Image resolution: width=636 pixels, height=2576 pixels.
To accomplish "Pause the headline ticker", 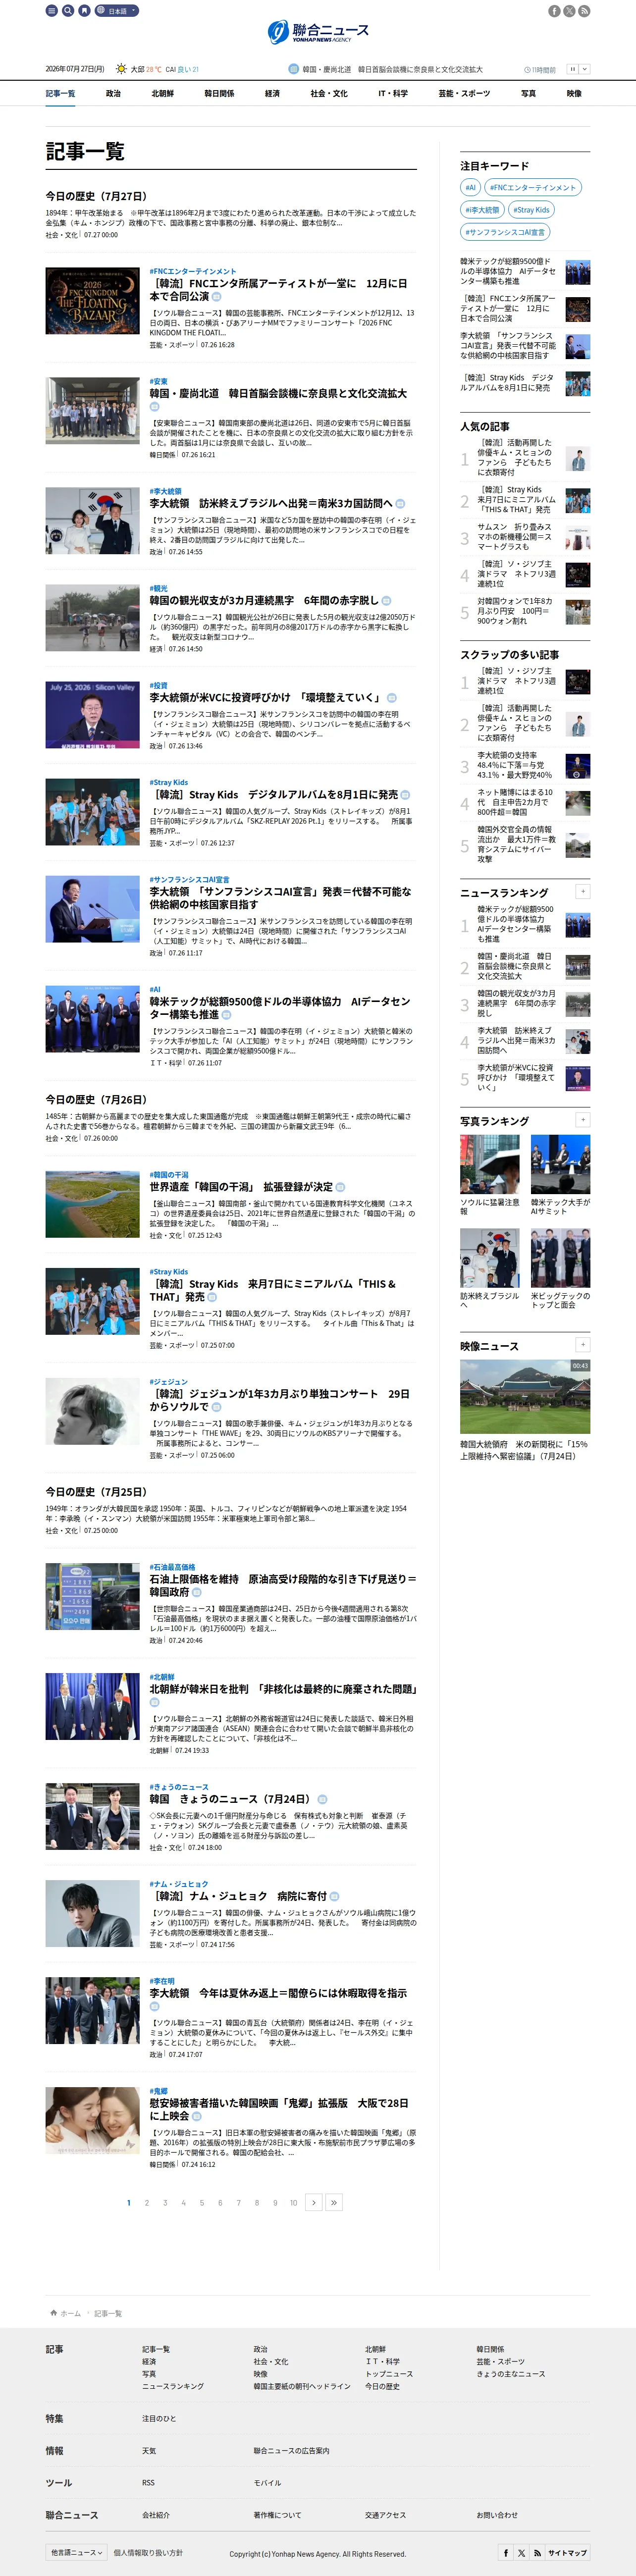I will pos(573,70).
